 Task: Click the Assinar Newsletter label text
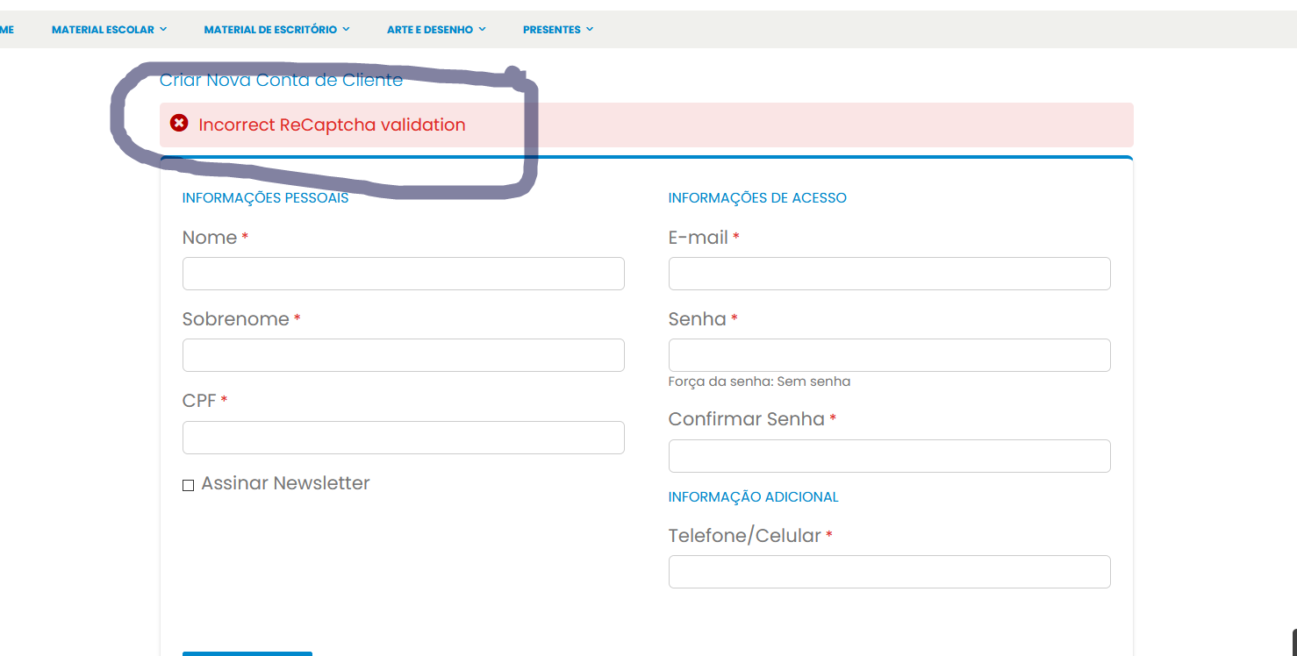[x=285, y=483]
